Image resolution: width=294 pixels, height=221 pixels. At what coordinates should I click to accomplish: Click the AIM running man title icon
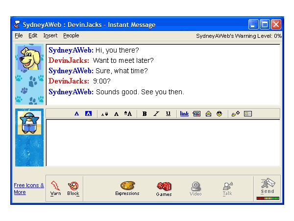(17, 25)
